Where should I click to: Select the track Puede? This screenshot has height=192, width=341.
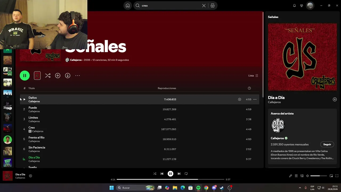tap(139, 109)
